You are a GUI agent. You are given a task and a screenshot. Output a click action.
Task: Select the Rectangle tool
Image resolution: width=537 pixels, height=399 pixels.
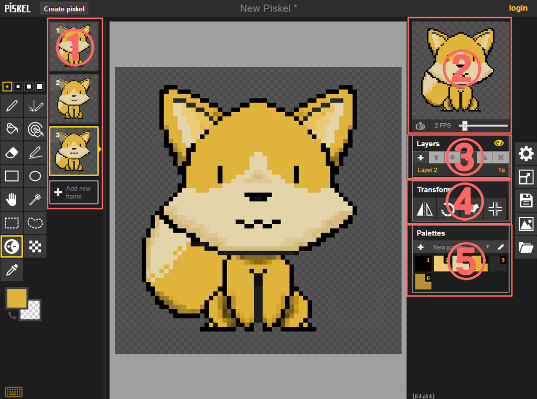coord(12,176)
